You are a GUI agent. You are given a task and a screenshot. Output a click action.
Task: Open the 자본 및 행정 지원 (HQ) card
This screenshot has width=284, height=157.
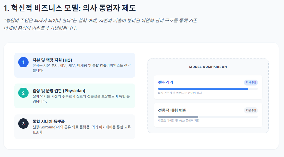[75, 65]
